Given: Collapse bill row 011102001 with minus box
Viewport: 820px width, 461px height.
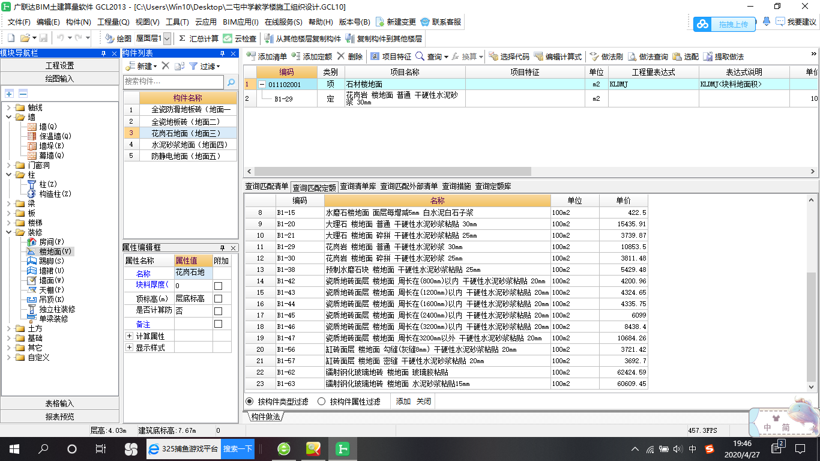Looking at the screenshot, I should click(262, 85).
